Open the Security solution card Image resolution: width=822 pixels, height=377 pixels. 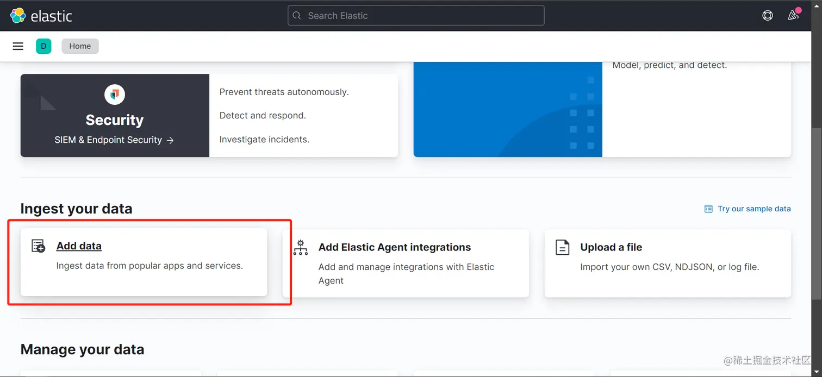[x=209, y=115]
